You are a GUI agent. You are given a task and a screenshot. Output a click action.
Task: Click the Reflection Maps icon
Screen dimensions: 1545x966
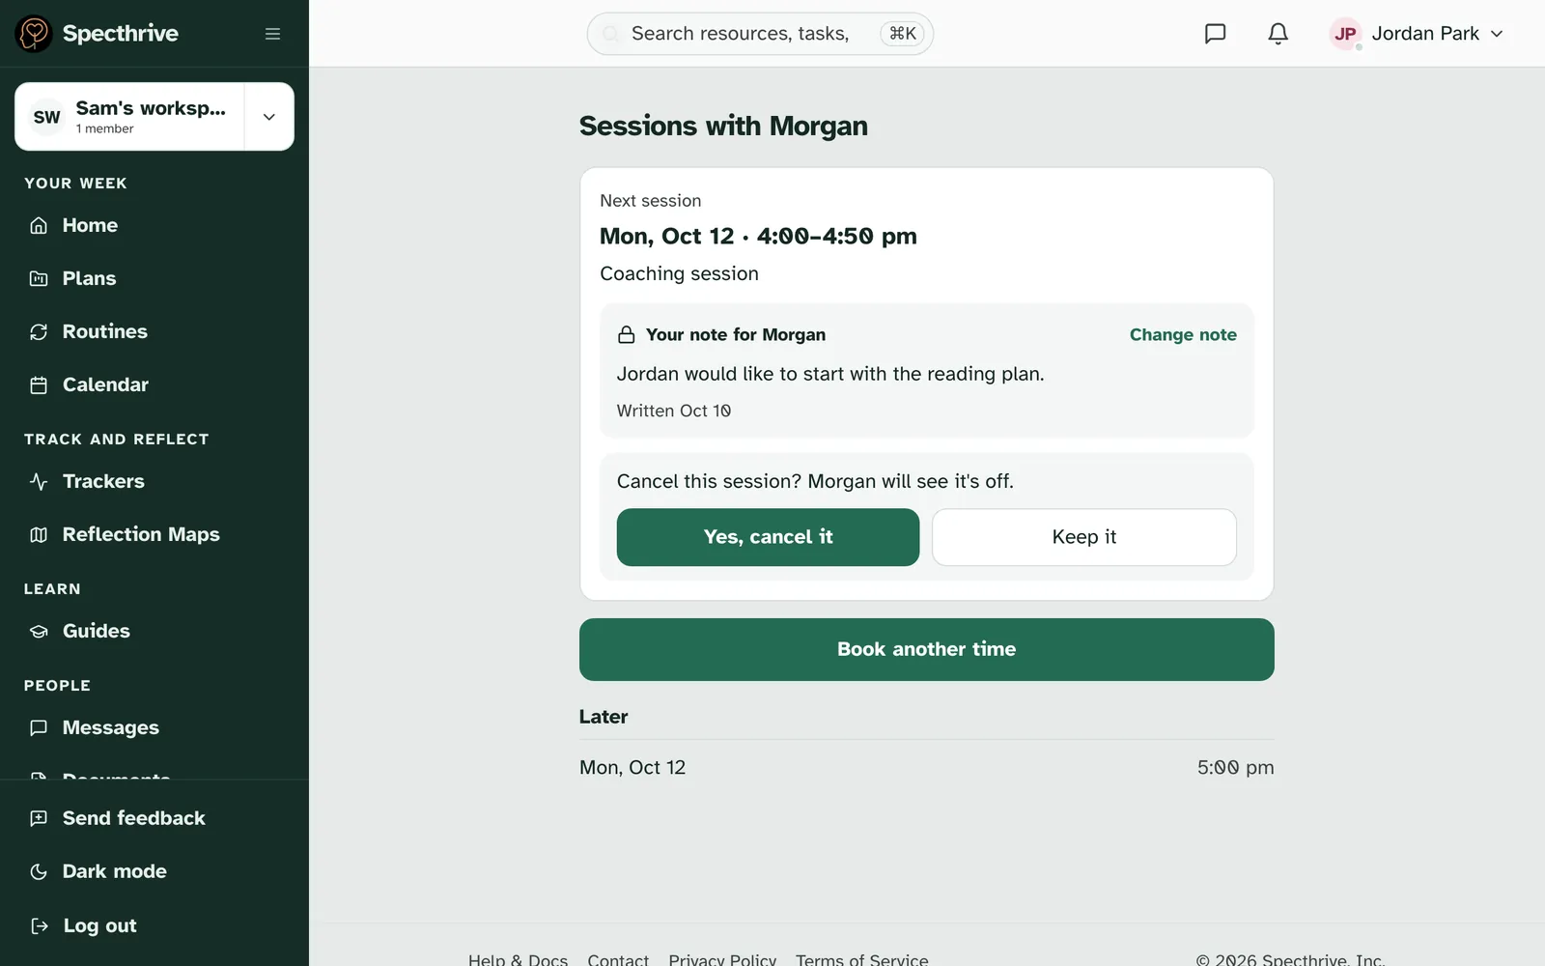[39, 534]
